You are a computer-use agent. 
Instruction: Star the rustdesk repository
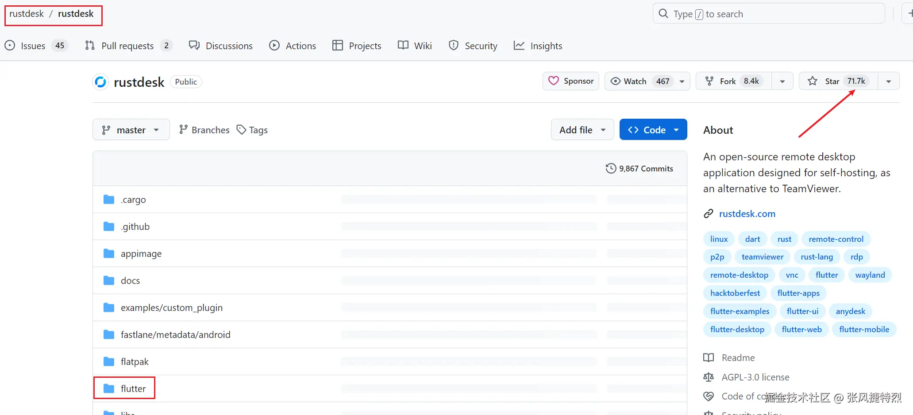click(x=839, y=81)
